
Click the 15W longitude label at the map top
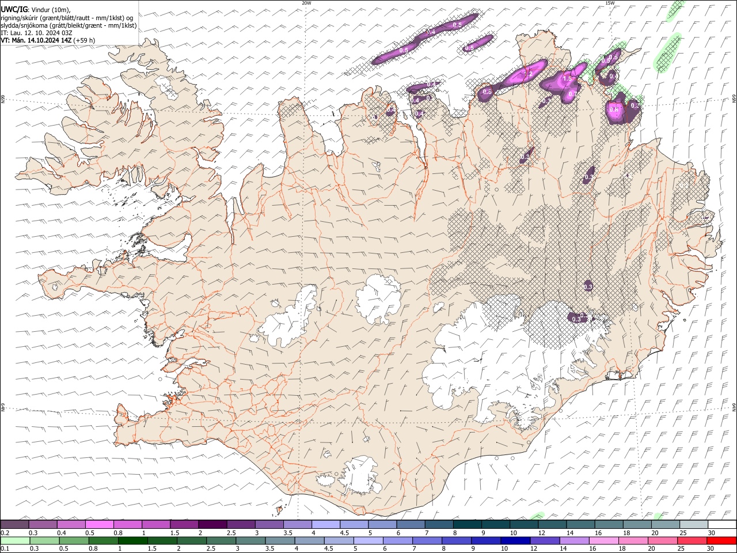pyautogui.click(x=610, y=3)
